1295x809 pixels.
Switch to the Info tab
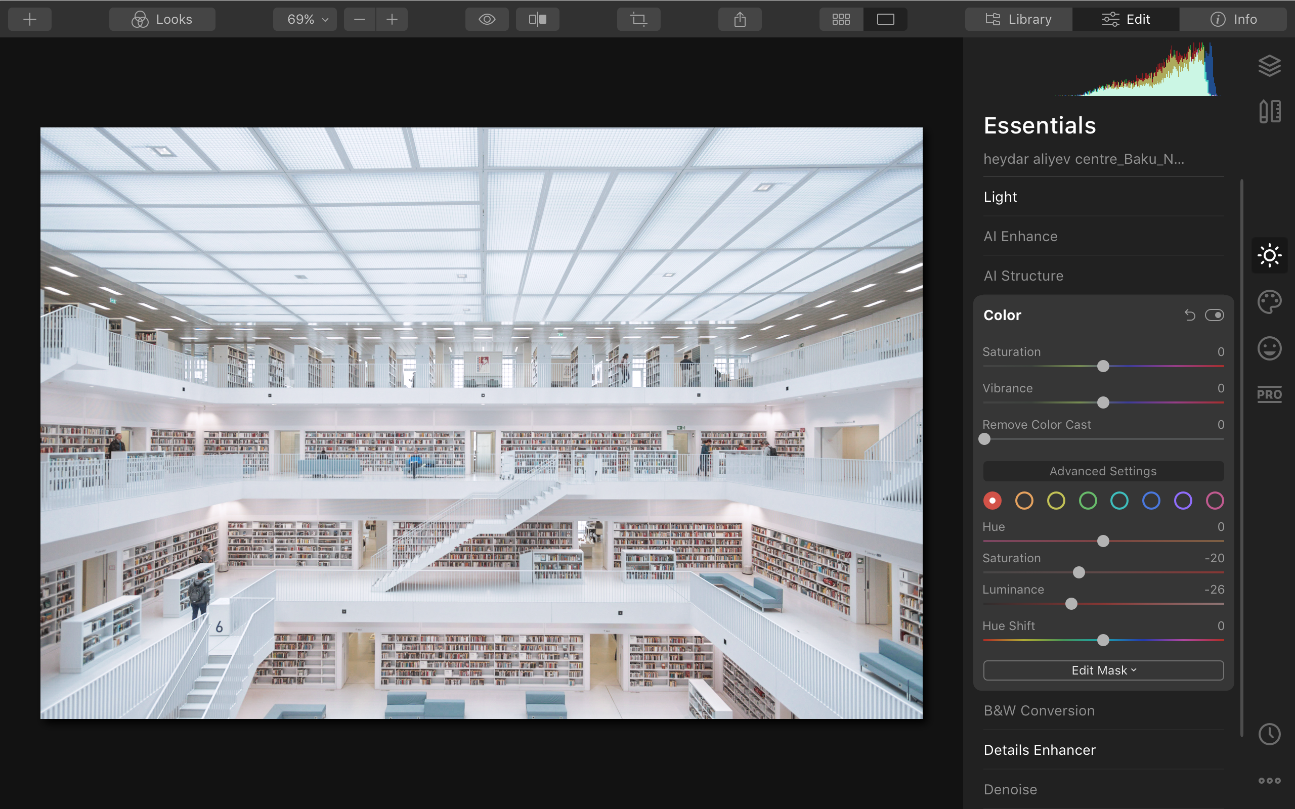1233,19
